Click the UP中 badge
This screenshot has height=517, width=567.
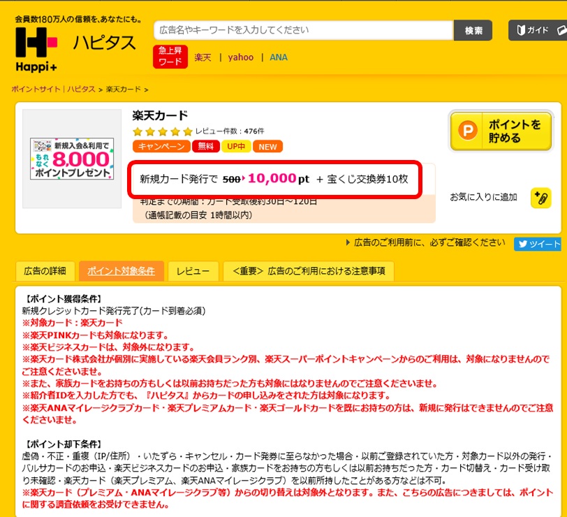point(236,147)
